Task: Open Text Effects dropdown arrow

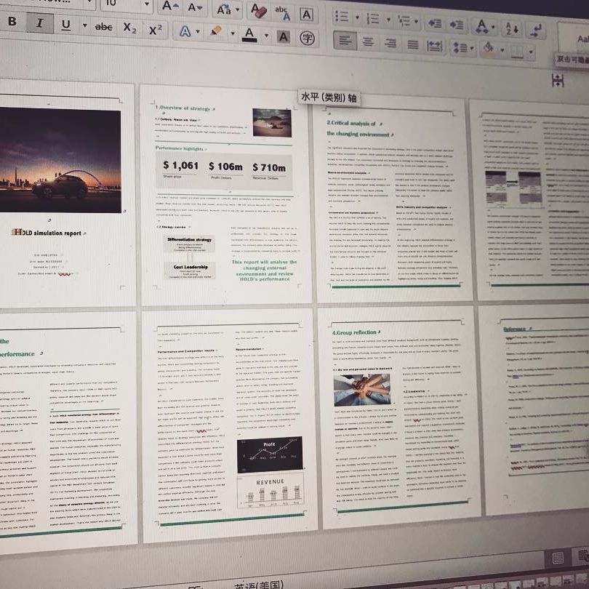Action: pos(198,32)
